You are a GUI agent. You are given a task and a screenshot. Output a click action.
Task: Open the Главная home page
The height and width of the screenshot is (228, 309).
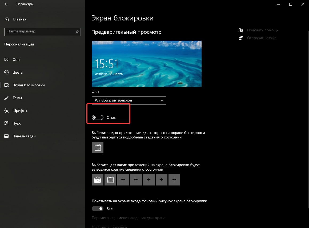click(19, 19)
